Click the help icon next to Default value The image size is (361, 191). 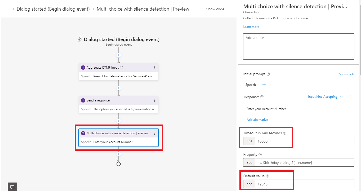click(268, 176)
